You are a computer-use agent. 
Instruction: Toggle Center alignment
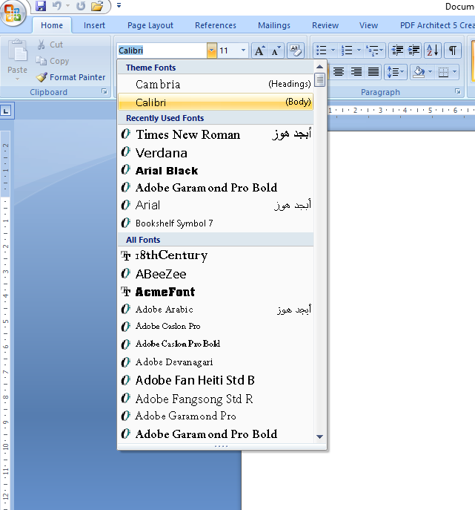click(x=339, y=71)
